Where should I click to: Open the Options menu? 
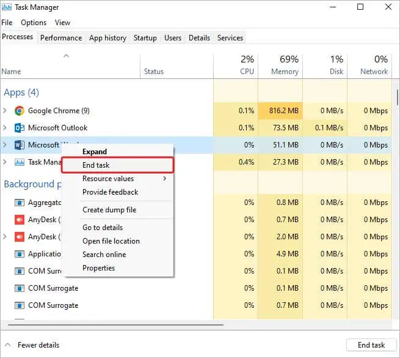[34, 23]
